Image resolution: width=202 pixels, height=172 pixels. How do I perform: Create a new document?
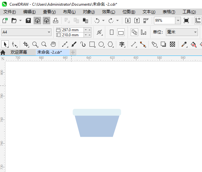5,21
